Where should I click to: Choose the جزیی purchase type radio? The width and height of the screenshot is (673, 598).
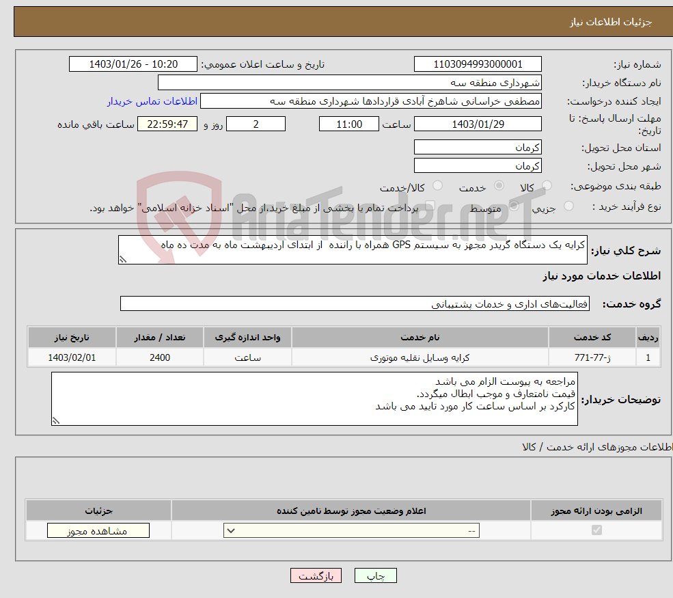click(568, 206)
